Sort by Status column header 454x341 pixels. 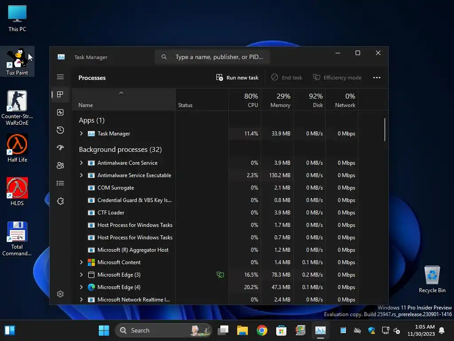[x=202, y=100]
